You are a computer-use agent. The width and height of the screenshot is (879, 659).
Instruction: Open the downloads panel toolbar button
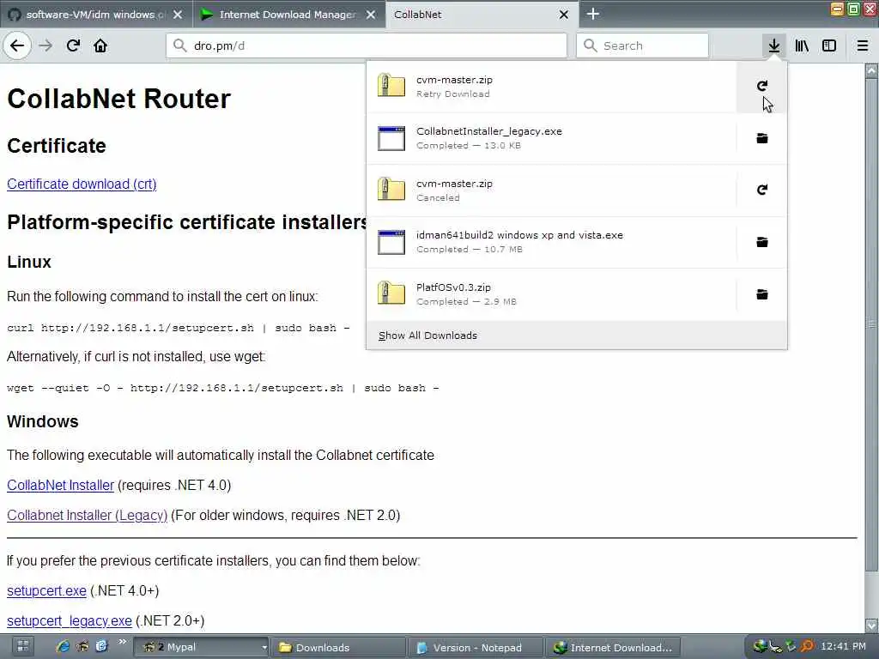(x=773, y=45)
